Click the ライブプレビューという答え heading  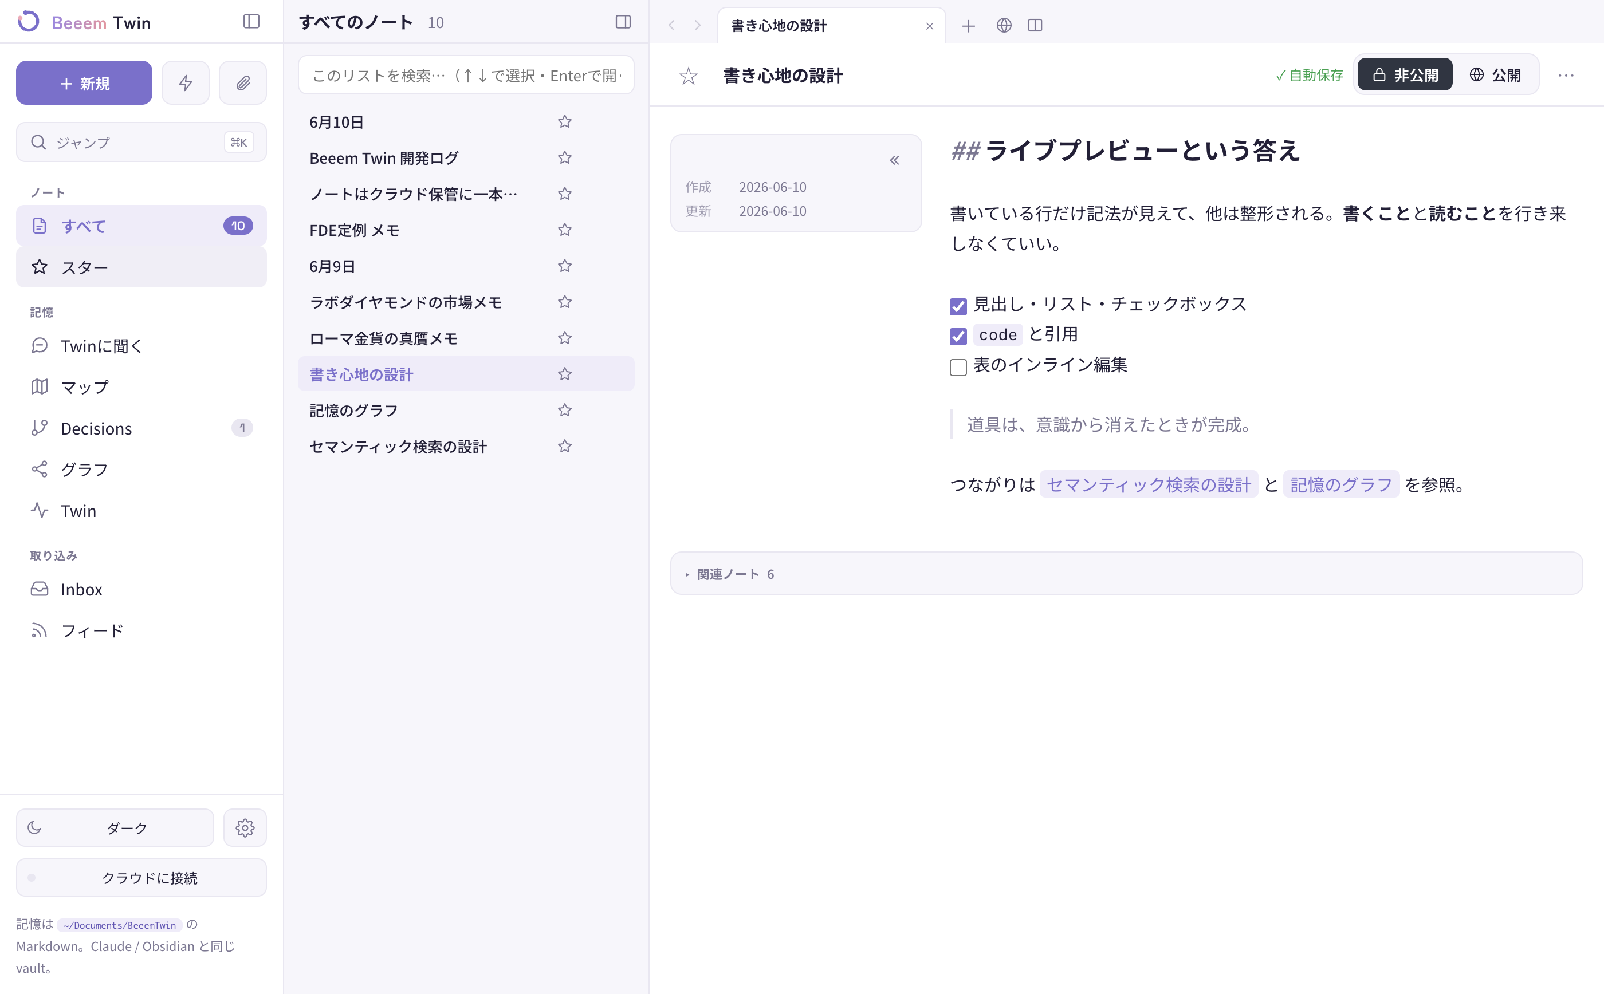(1142, 151)
